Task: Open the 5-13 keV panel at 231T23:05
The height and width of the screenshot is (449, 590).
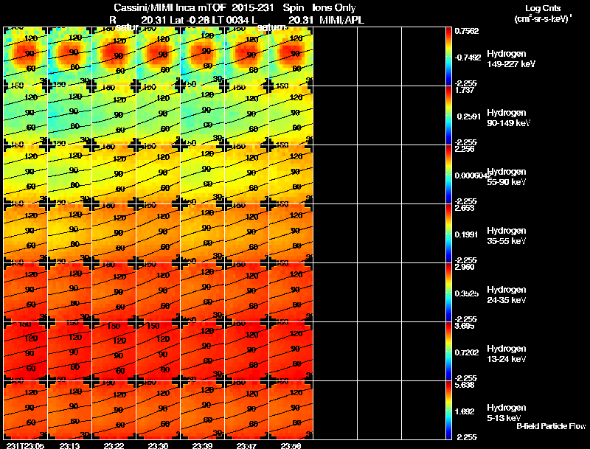Action: [x=25, y=410]
